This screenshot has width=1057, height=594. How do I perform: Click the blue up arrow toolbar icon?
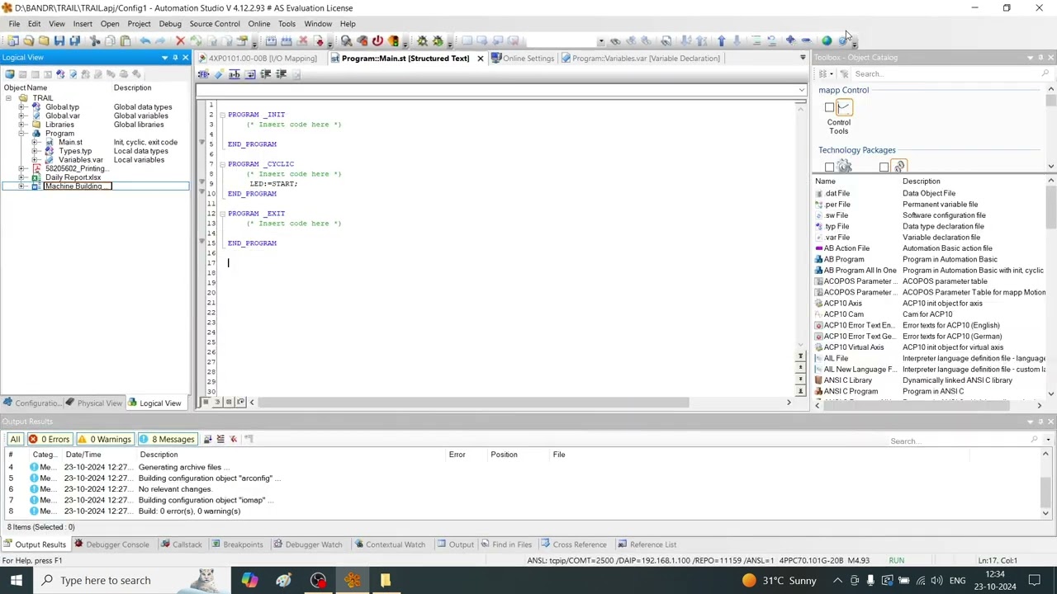pyautogui.click(x=721, y=40)
